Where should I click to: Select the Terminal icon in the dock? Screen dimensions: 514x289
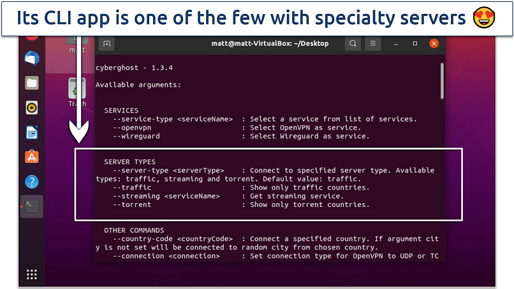pos(32,206)
